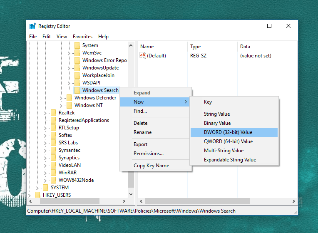Click the System folder icon
The width and height of the screenshot is (318, 233).
click(77, 45)
